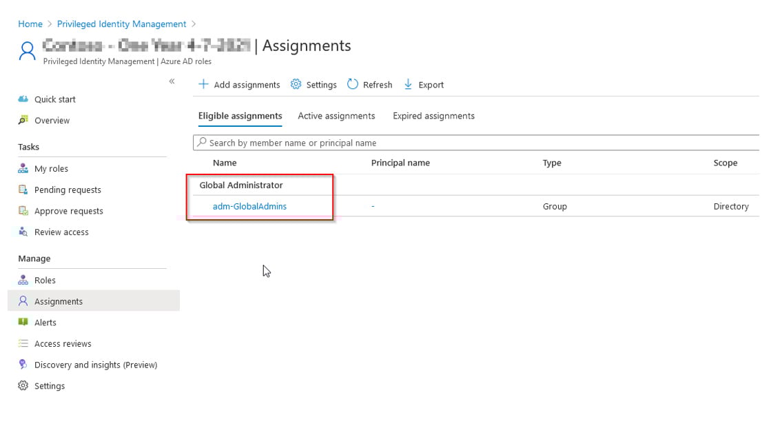Open Approve requests menu item
Image resolution: width=771 pixels, height=426 pixels.
[x=69, y=211]
